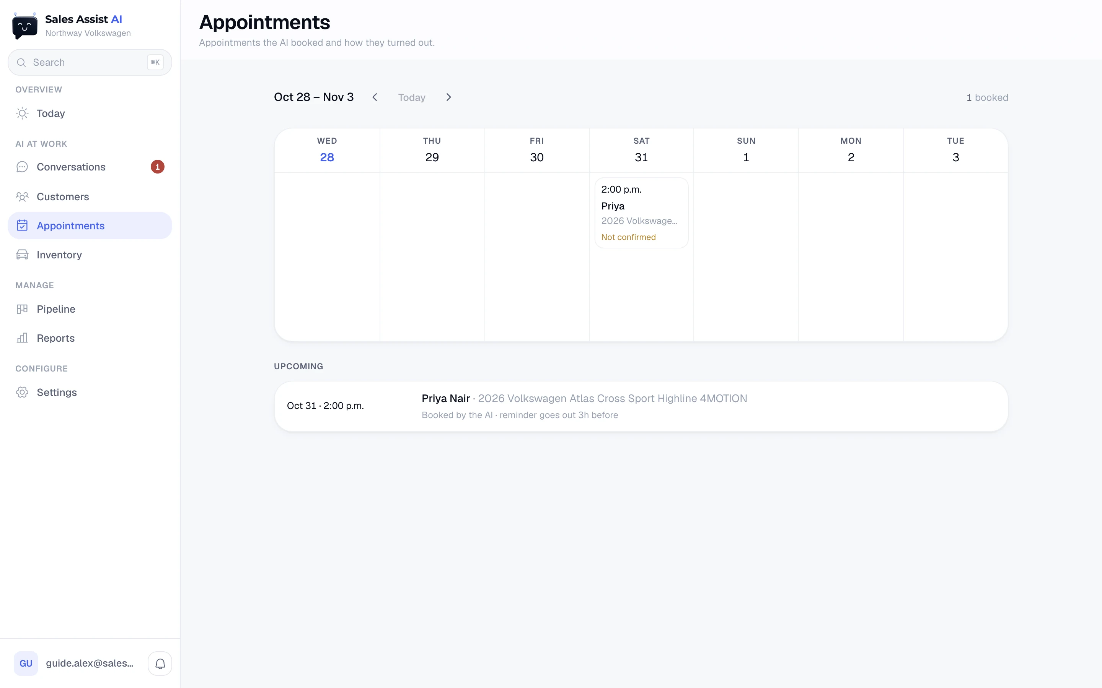The image size is (1102, 688).
Task: Click the Settings gear icon
Action: coord(22,392)
